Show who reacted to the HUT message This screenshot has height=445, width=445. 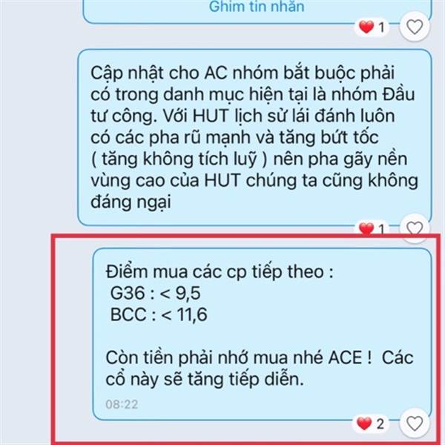pyautogui.click(x=366, y=228)
